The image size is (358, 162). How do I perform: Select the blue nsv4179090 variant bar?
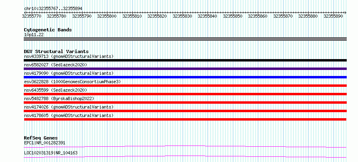pyautogui.click(x=185, y=77)
